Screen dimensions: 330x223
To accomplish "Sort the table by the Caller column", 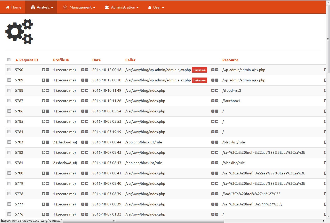I will [x=130, y=60].
